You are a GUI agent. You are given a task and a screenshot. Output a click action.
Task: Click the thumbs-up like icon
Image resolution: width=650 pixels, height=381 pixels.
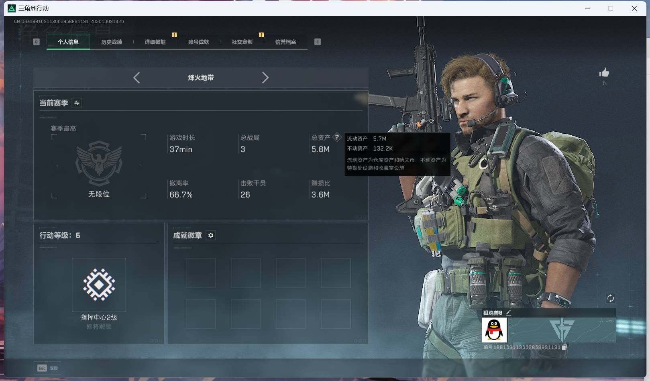604,73
